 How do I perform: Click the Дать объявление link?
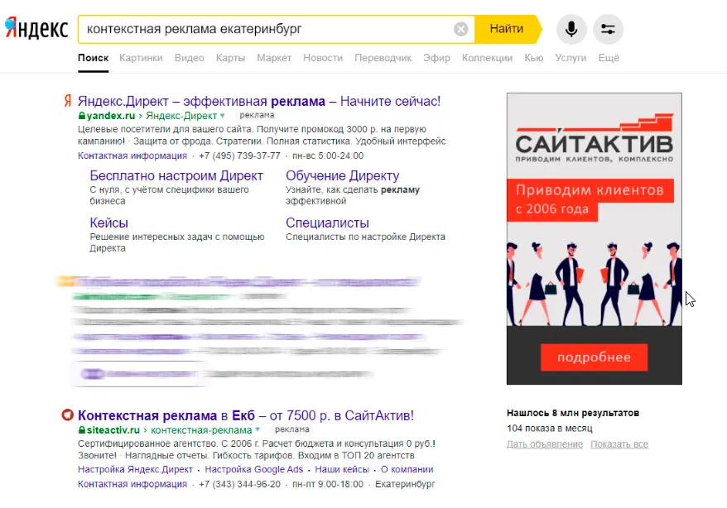(x=545, y=444)
